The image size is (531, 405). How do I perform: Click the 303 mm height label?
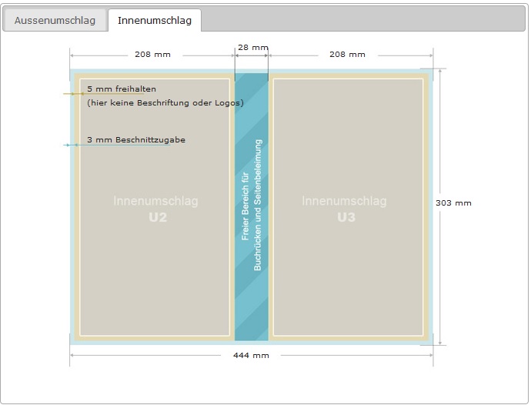(453, 203)
